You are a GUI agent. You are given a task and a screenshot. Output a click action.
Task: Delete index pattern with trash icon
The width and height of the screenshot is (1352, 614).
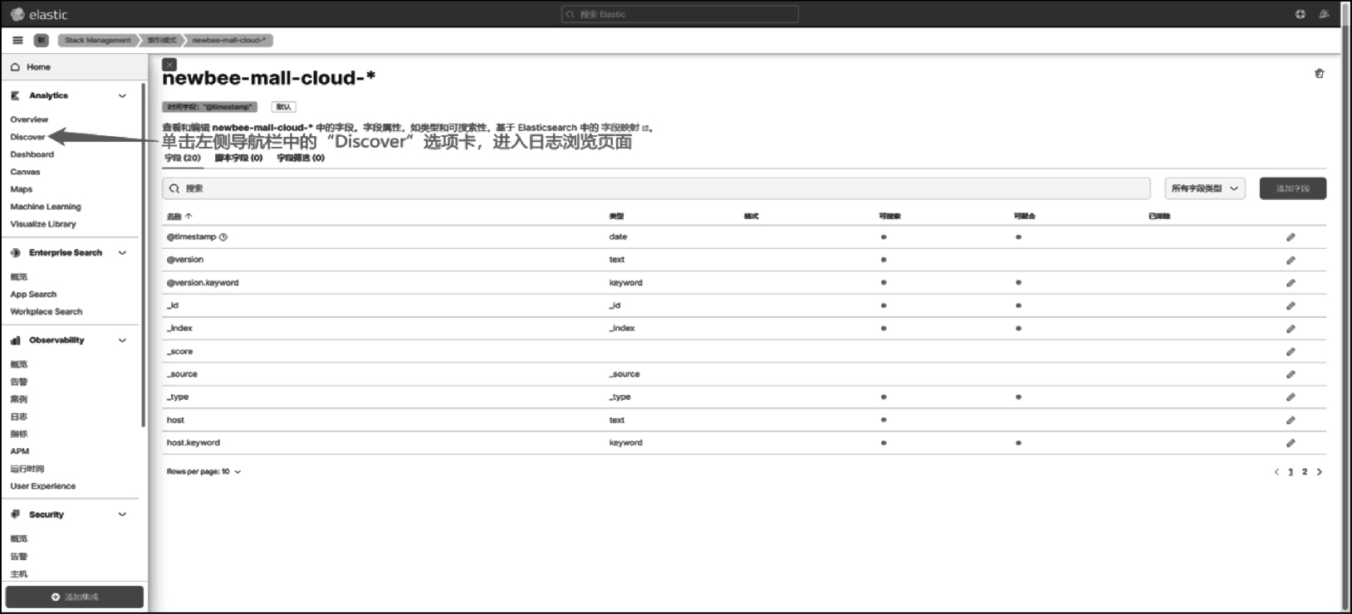pyautogui.click(x=1319, y=74)
